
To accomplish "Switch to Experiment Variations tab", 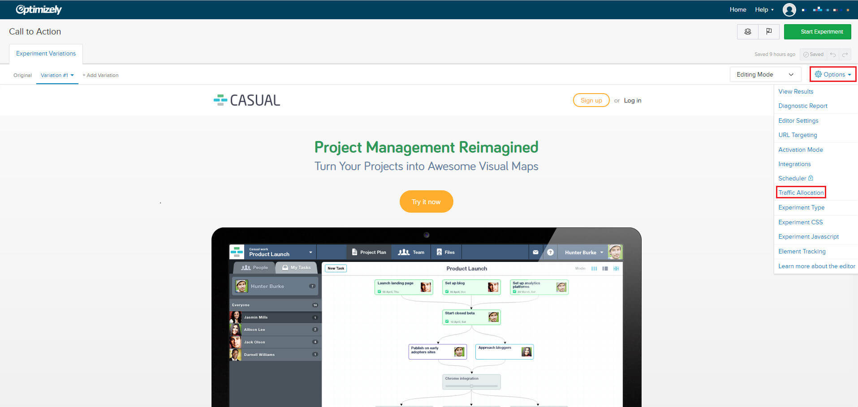I will tap(46, 53).
